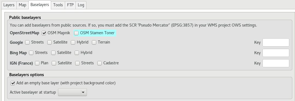
Task: Uncheck the OSM Mapnik checkbox
Action: (44, 33)
